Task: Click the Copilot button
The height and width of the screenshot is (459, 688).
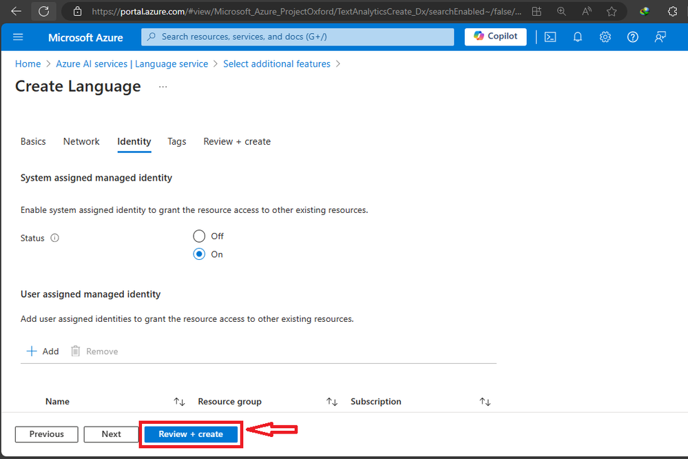Action: (495, 37)
